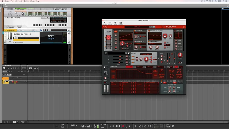Screen dimensions: 229x129
Task: Toggle Modifier 2 enable LED
Action: click(x=134, y=42)
